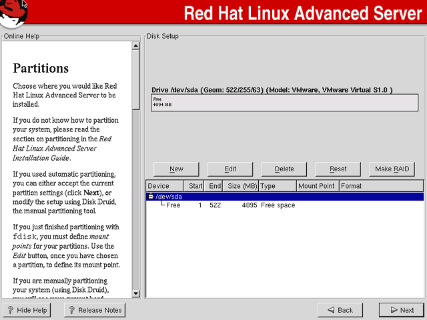
Task: Select the Free 4094 MB drive bar
Action: [x=285, y=103]
